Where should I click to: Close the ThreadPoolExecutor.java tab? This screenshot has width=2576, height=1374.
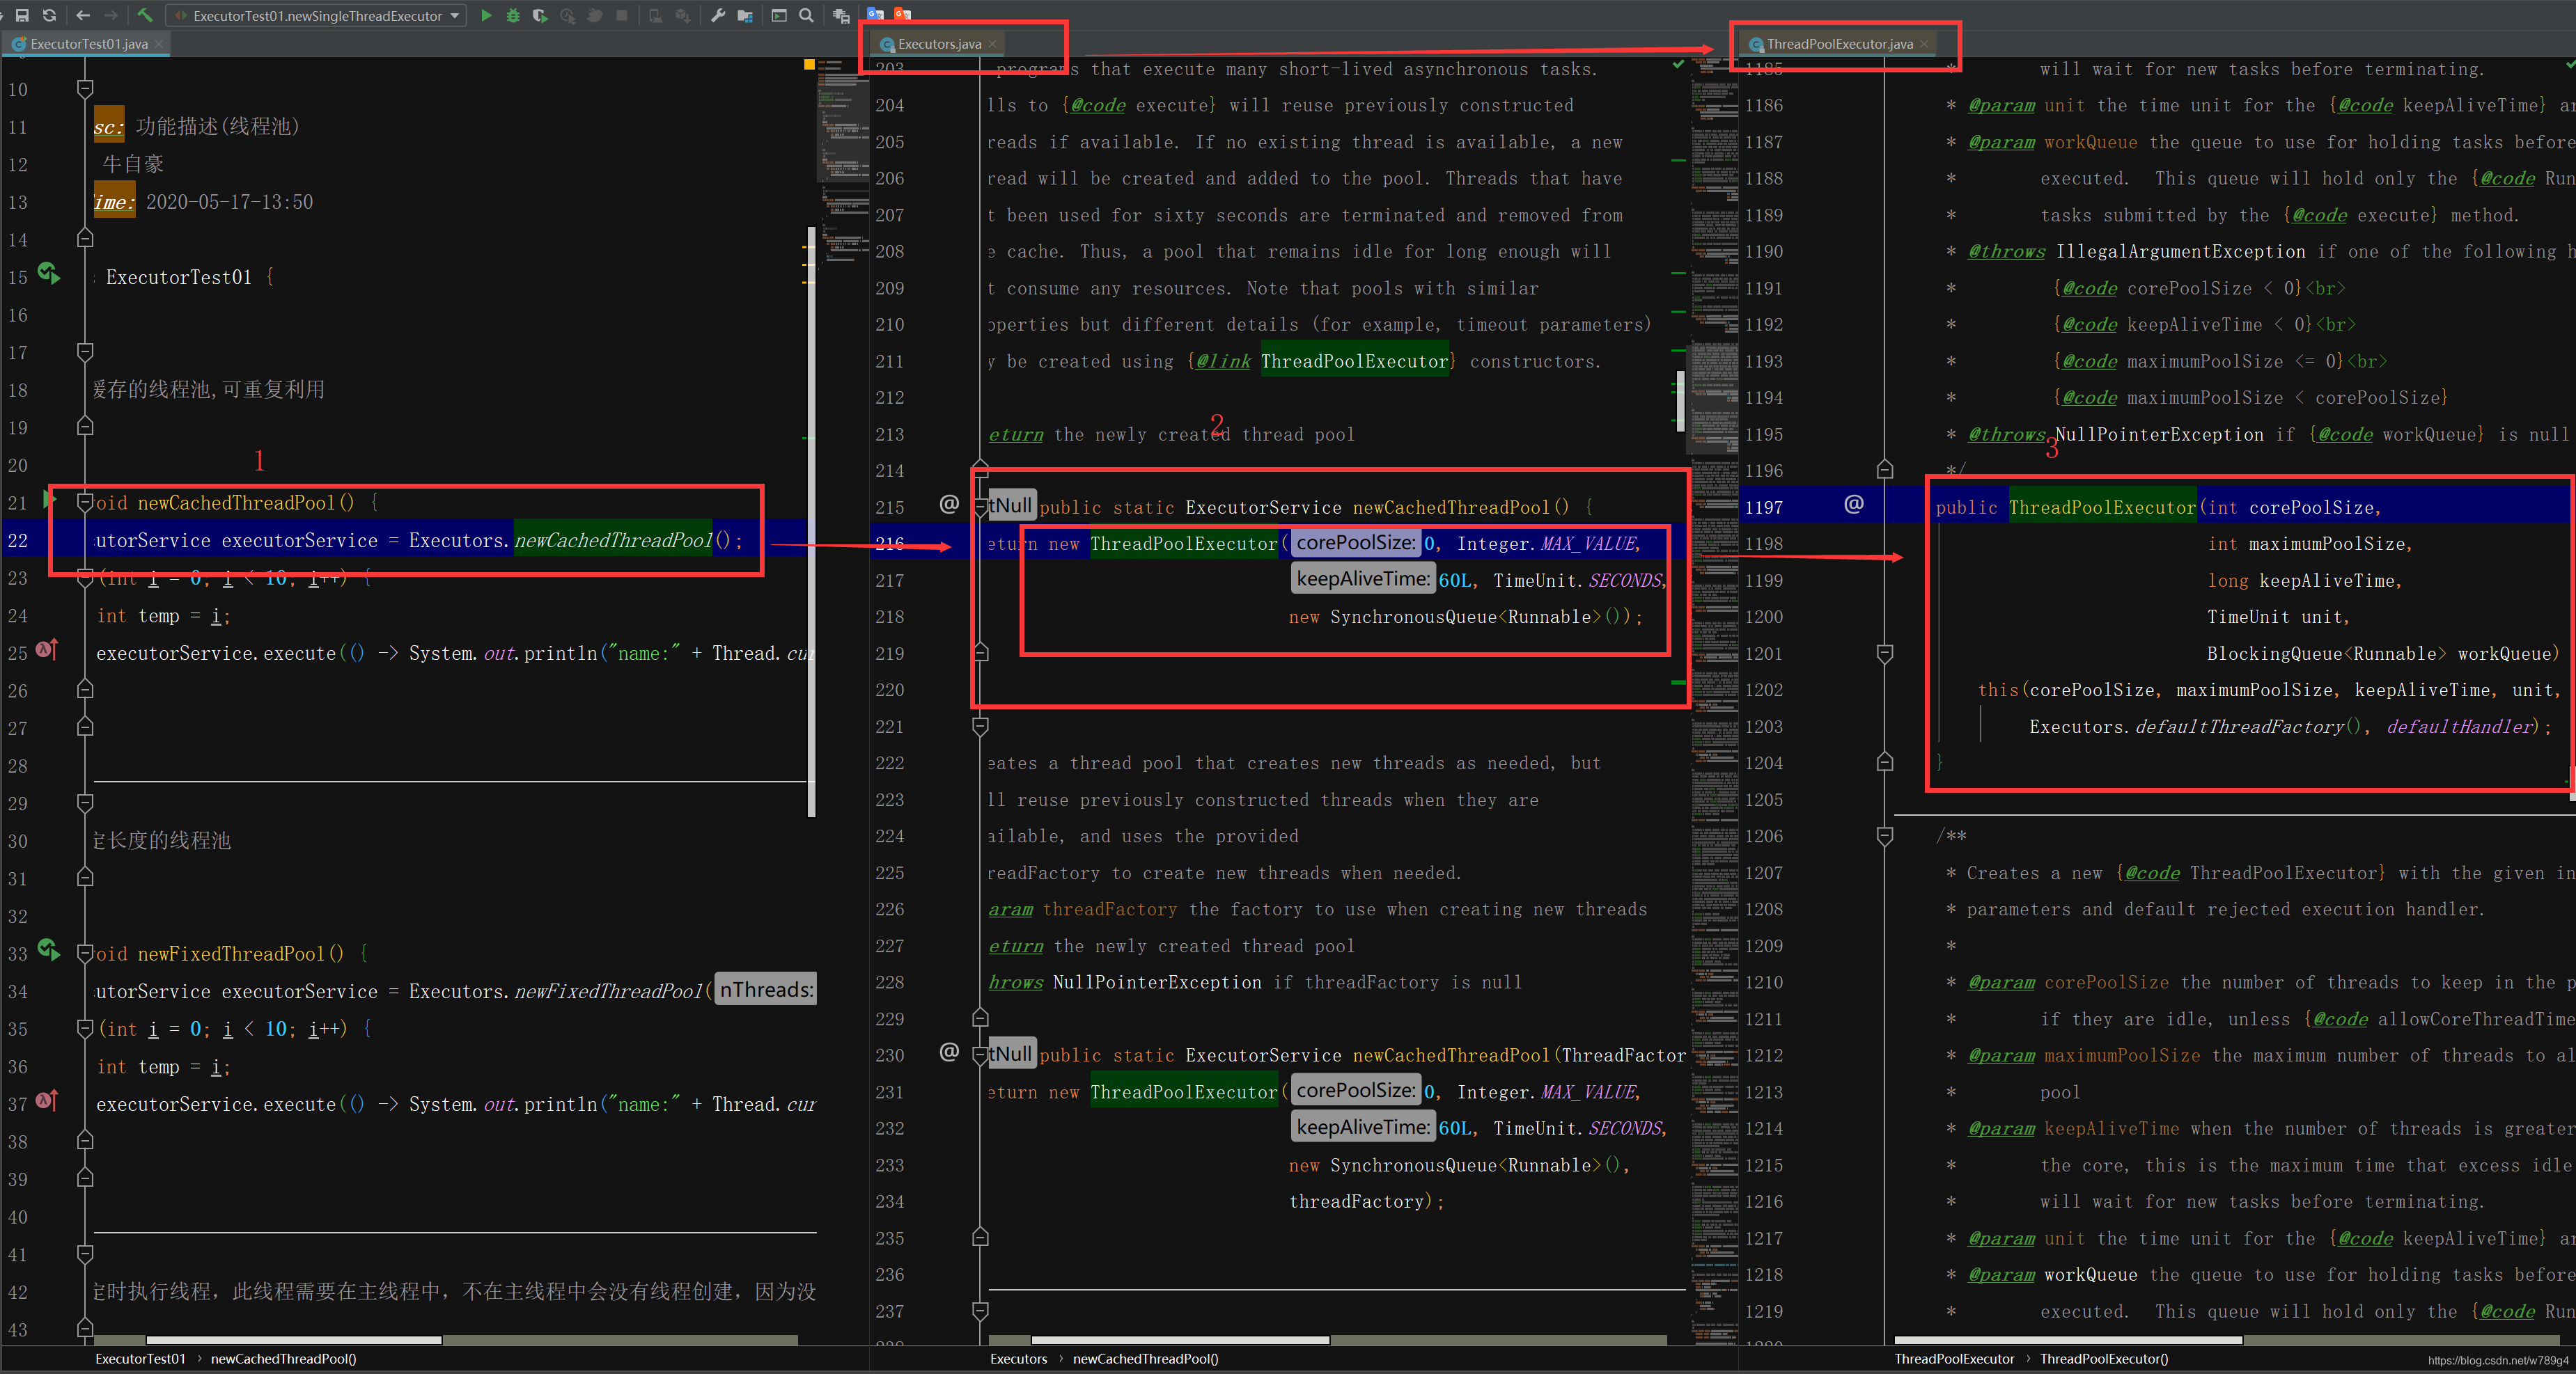click(1924, 44)
